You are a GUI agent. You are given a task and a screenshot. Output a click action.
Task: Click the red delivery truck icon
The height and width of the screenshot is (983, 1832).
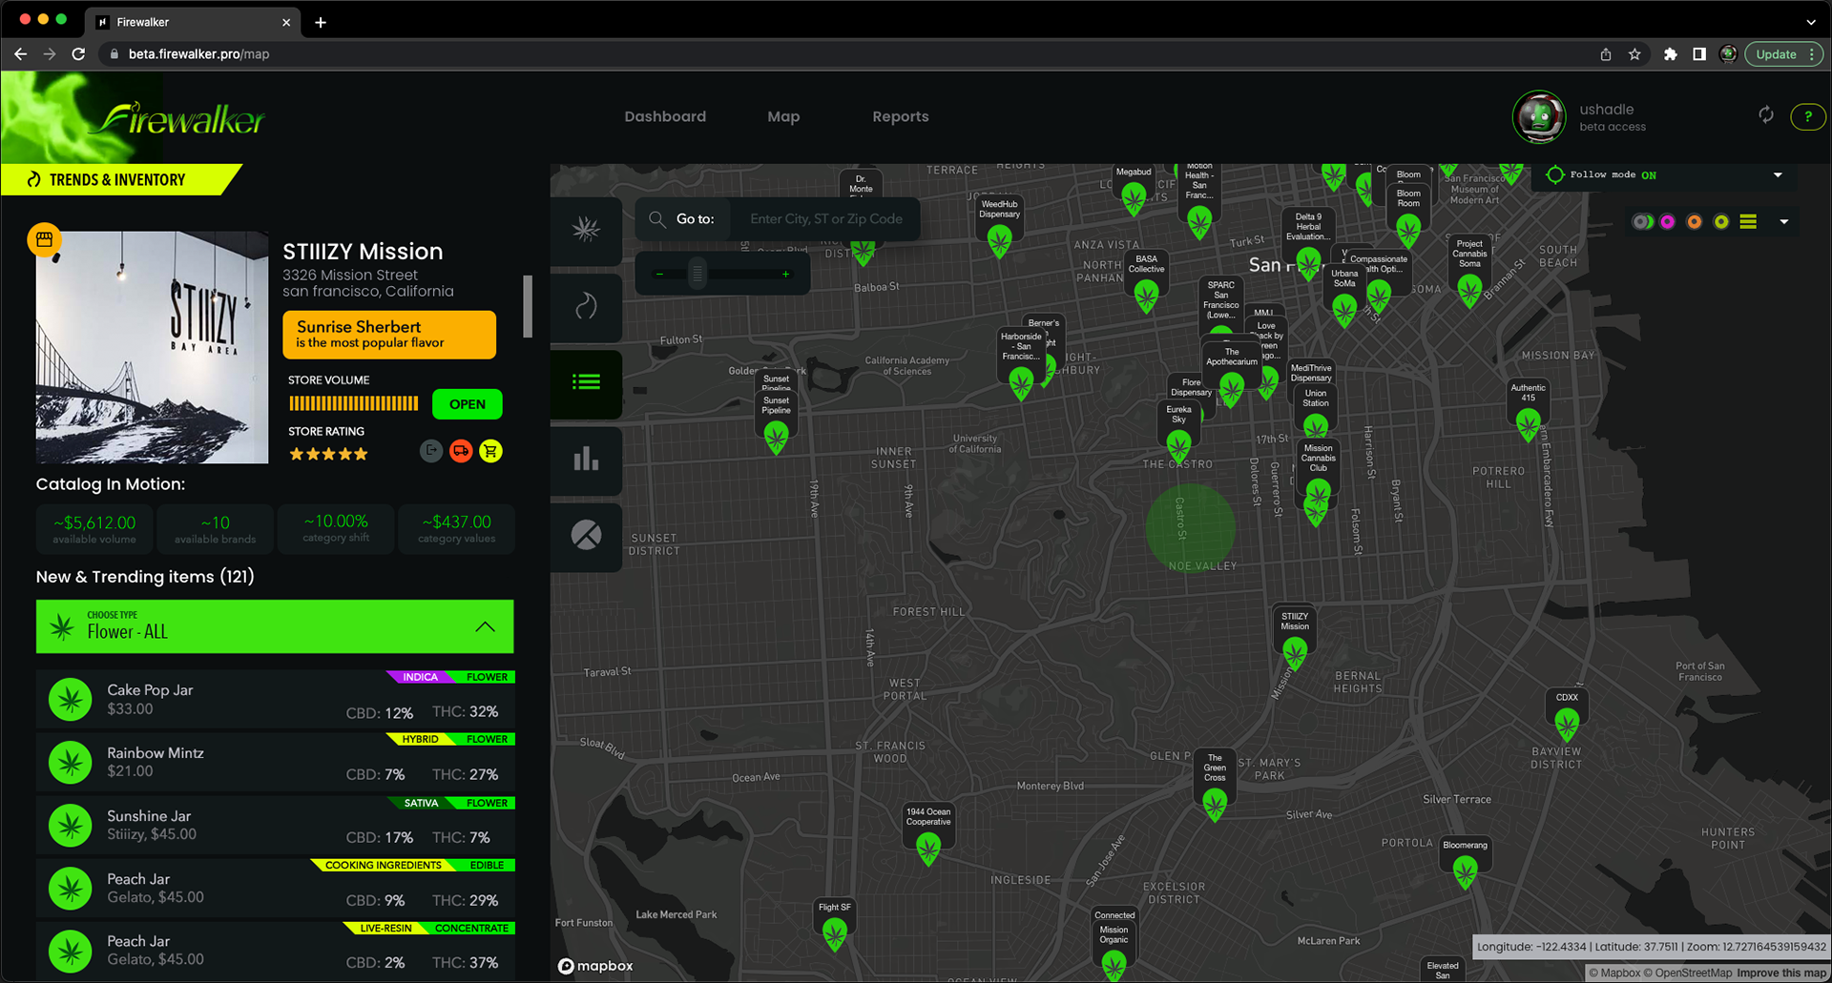(461, 451)
